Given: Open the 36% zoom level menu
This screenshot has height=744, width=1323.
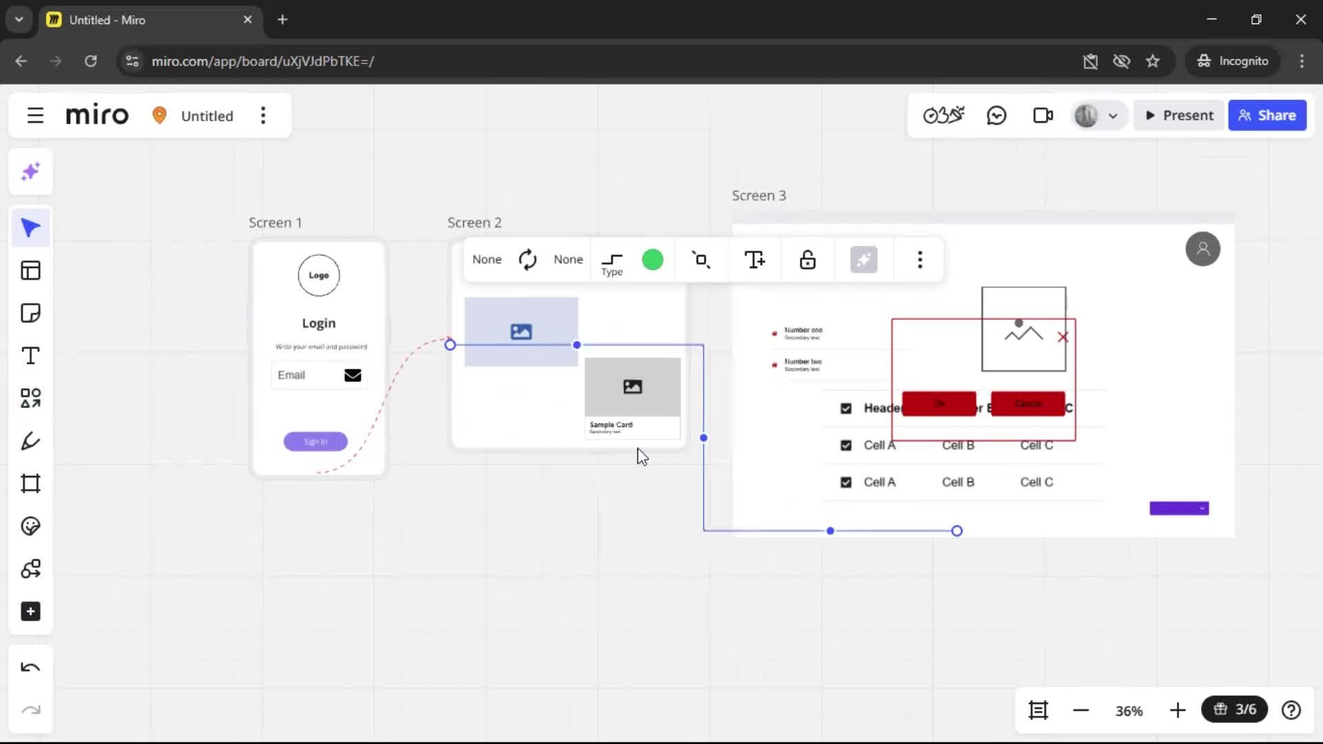Looking at the screenshot, I should [x=1129, y=711].
